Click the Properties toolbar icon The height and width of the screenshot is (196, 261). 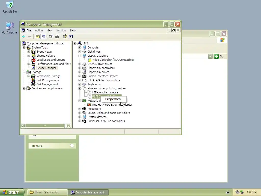click(x=51, y=36)
